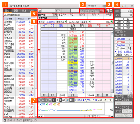Click the right-arrow icon in the top-right pair
The image size is (140, 124).
pos(111,11)
